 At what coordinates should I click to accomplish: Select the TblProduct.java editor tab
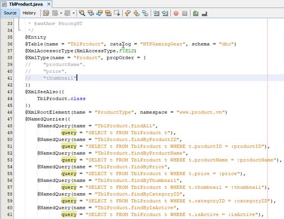pyautogui.click(x=26, y=4)
